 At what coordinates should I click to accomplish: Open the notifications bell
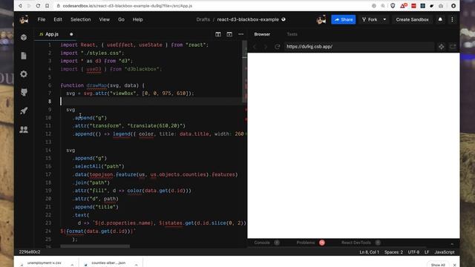coord(440,19)
